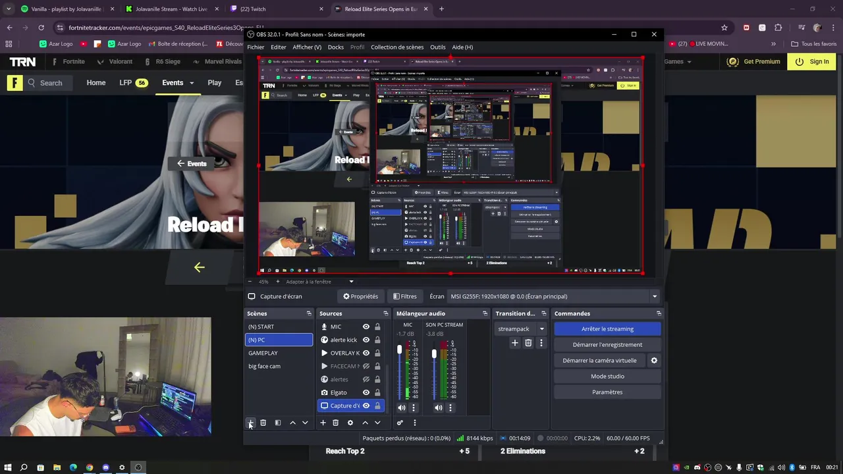Screen dimensions: 843x474
Task: Open source properties gear in Sources toolbar
Action: (350, 423)
